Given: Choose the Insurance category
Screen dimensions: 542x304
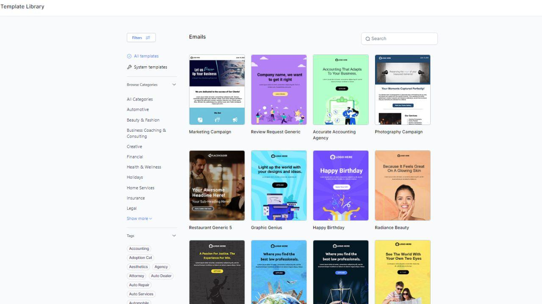Looking at the screenshot, I should pos(135,198).
